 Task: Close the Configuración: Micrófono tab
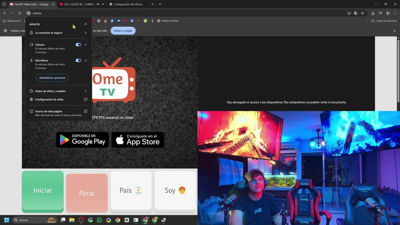tap(152, 4)
